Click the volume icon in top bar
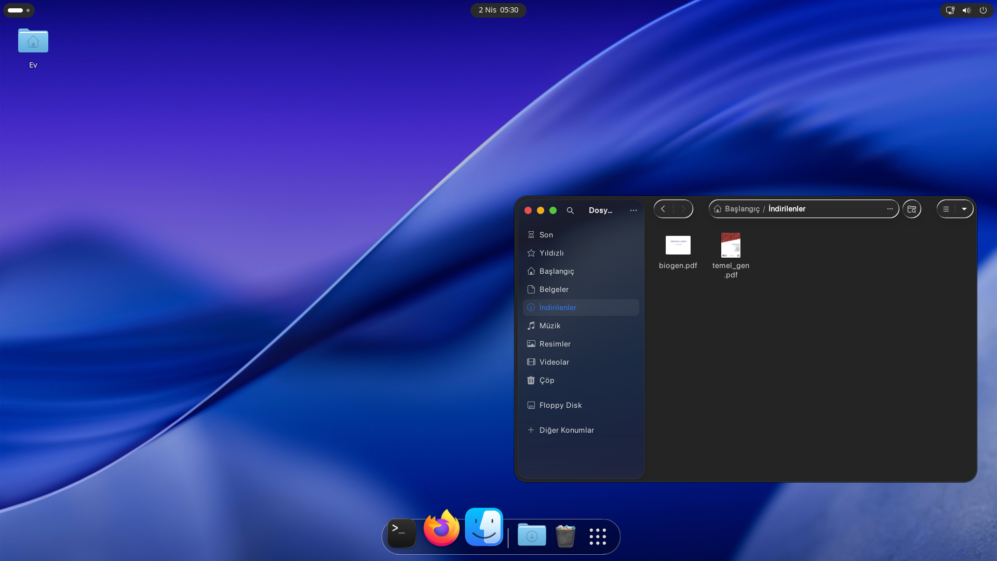This screenshot has height=561, width=997. click(x=966, y=10)
